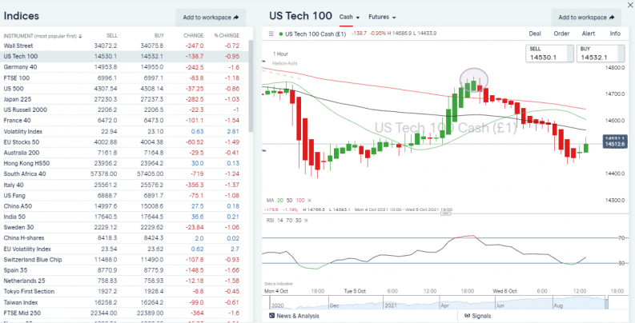Click the BUY 14532.1 price button
The image size is (635, 323).
[601, 54]
